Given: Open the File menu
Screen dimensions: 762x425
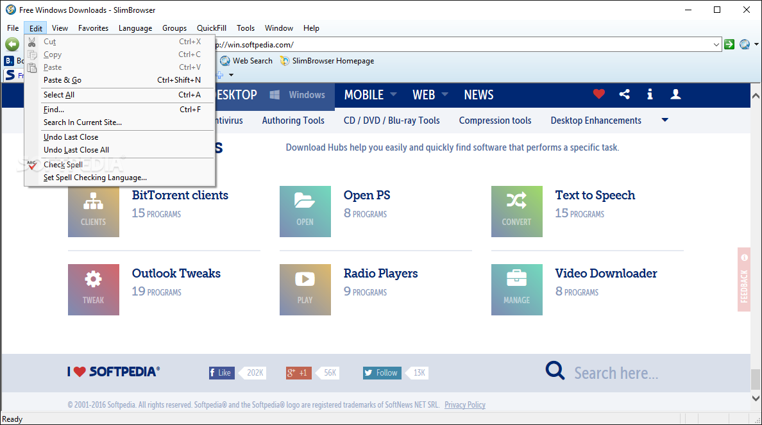Looking at the screenshot, I should click(13, 28).
